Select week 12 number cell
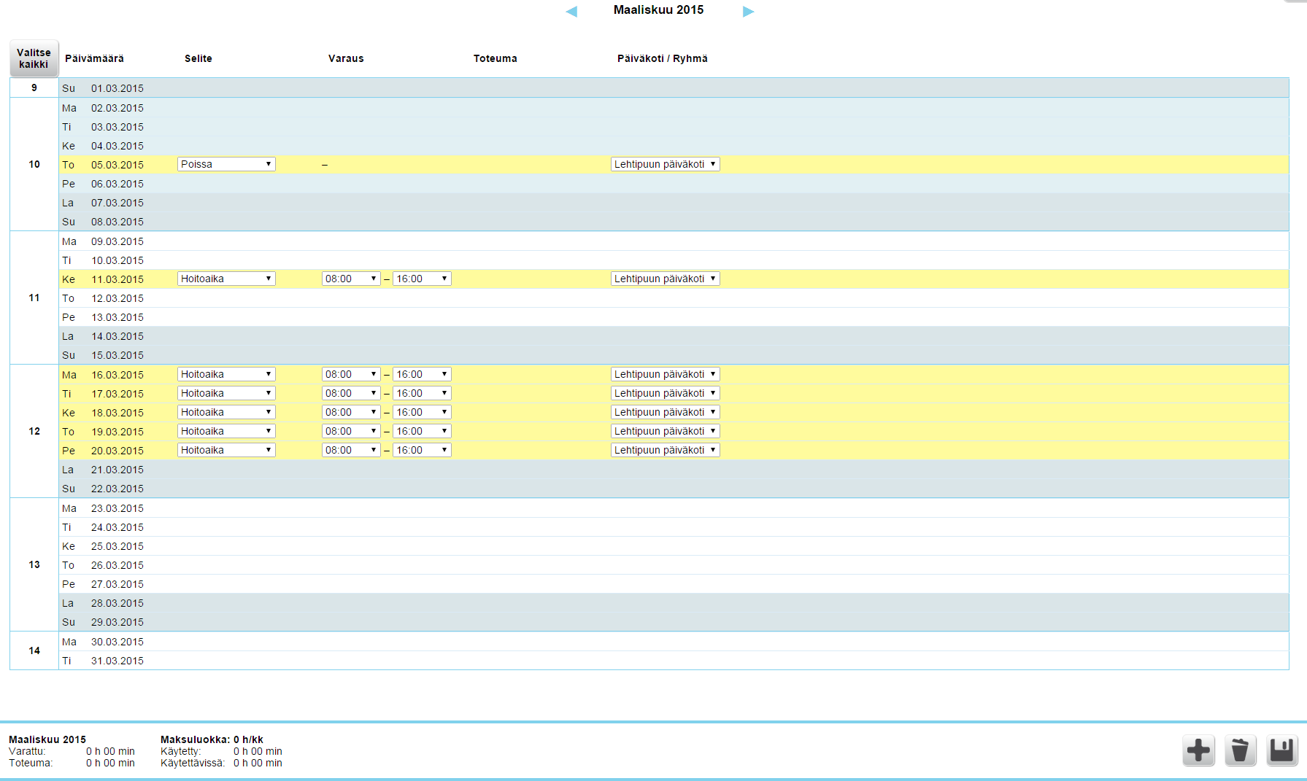 coord(34,431)
